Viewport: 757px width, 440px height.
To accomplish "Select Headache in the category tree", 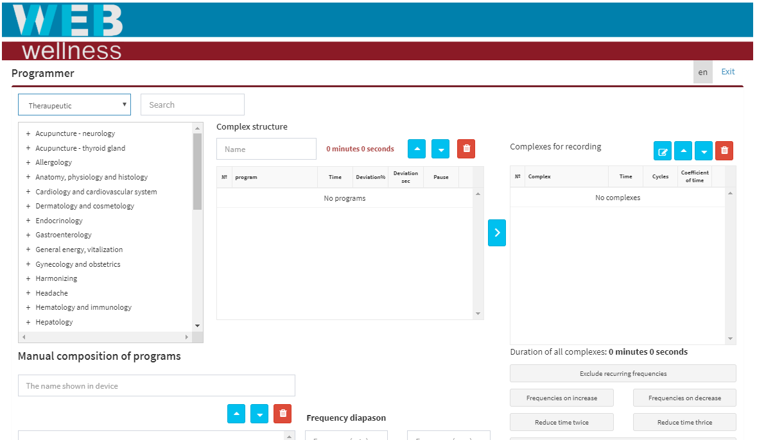I will point(51,293).
